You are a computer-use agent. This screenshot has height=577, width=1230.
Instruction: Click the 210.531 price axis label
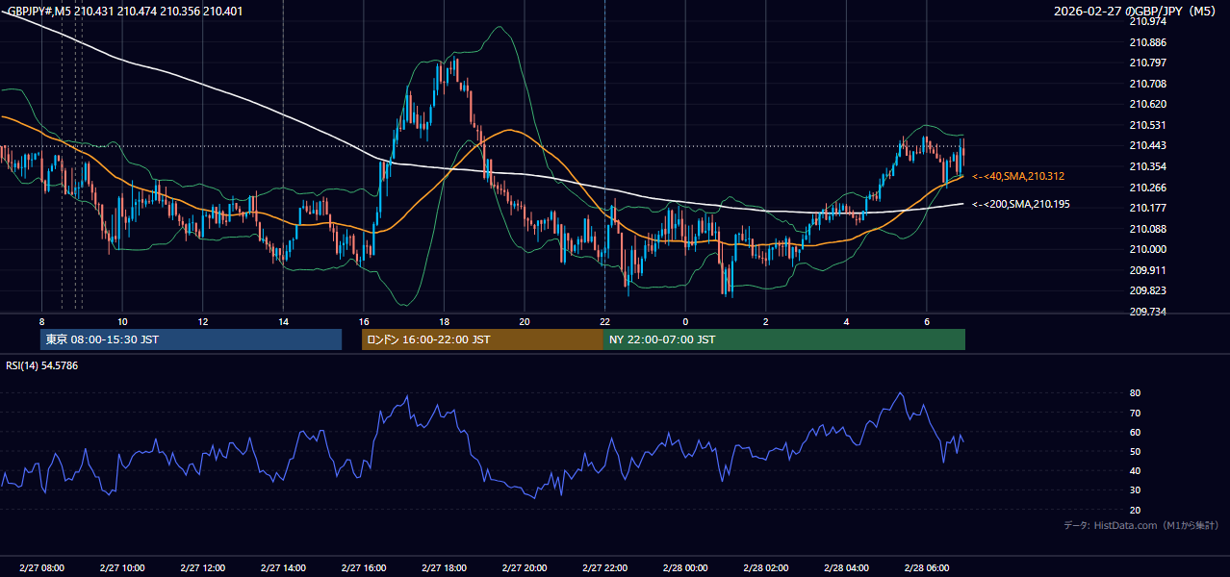1147,125
